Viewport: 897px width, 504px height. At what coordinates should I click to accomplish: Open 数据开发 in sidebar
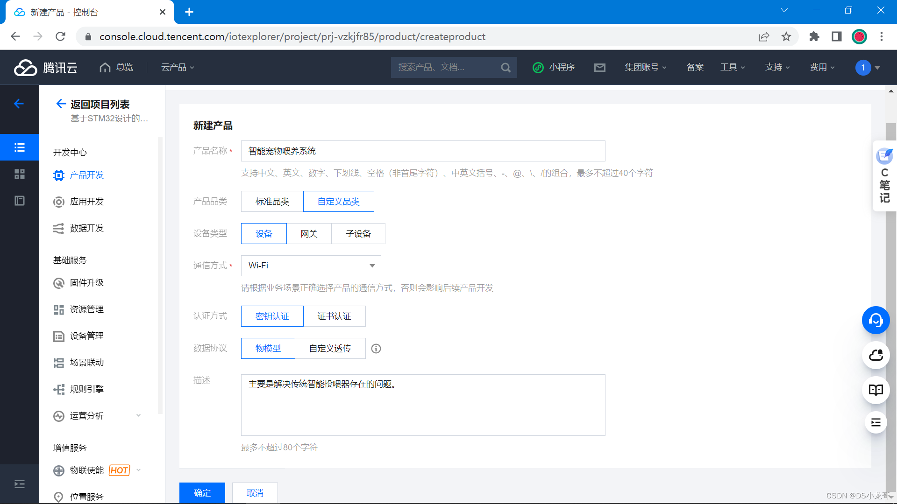[x=78, y=228]
